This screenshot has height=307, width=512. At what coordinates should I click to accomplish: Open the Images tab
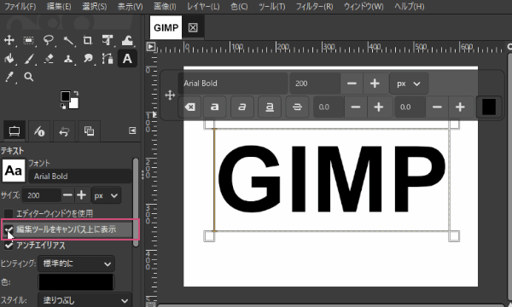pos(89,131)
